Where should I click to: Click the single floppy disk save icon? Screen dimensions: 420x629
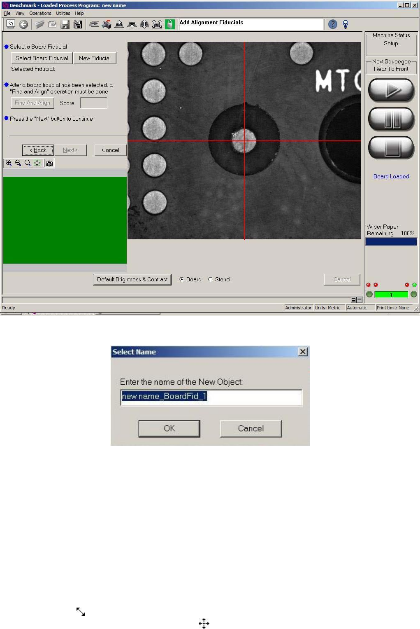pyautogui.click(x=65, y=24)
